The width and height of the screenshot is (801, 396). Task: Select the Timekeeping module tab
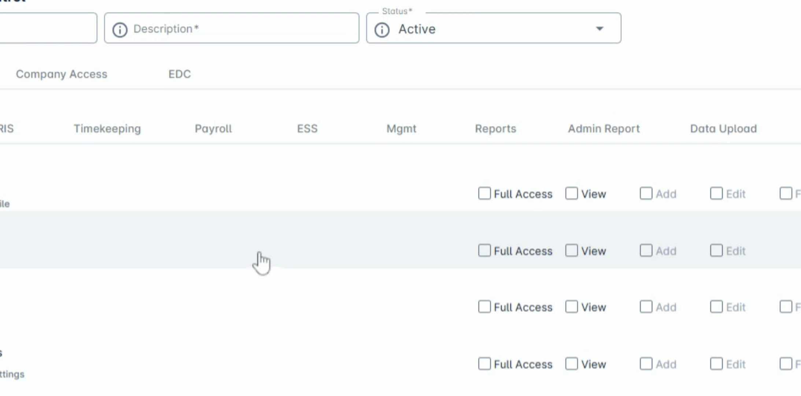pyautogui.click(x=107, y=129)
